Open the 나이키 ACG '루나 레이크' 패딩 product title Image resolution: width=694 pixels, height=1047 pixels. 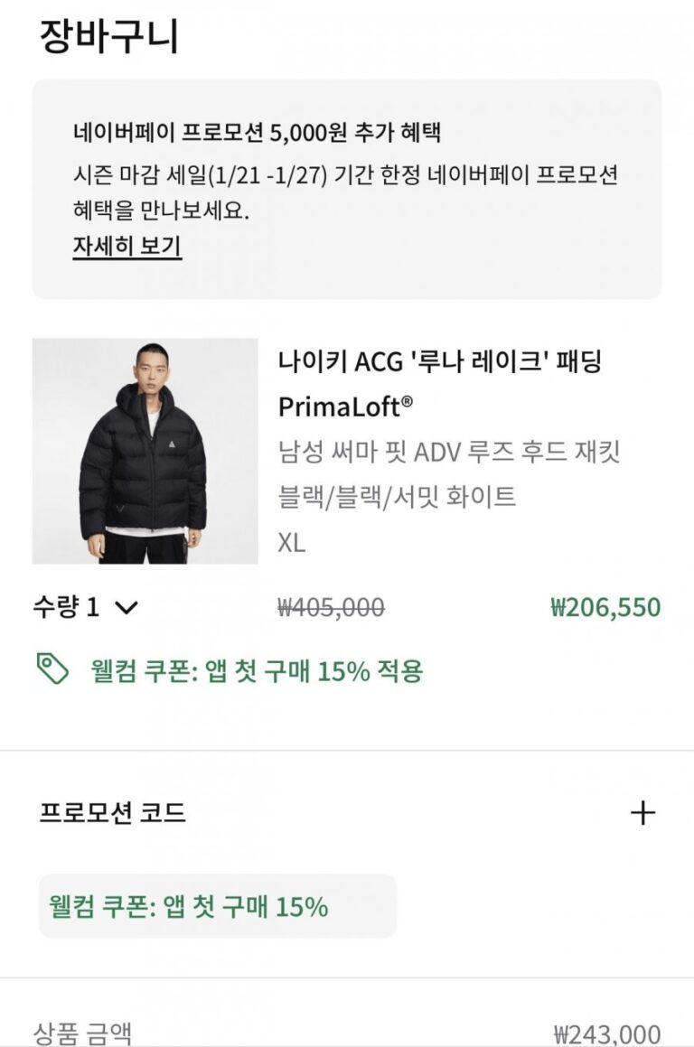coord(440,361)
